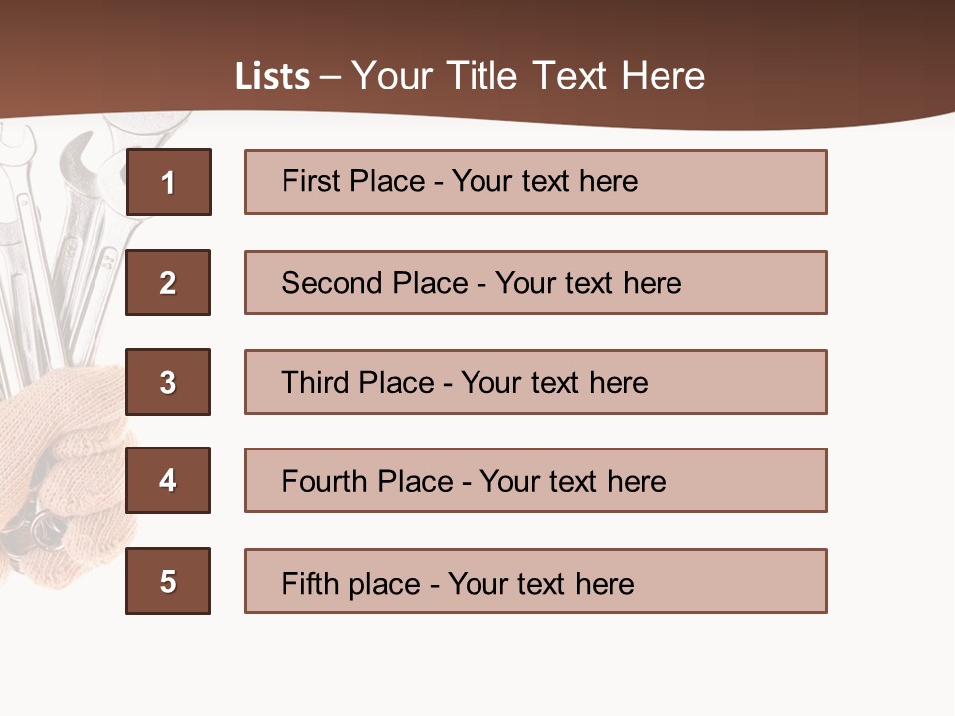Select the Fifth place text bar

click(x=535, y=581)
